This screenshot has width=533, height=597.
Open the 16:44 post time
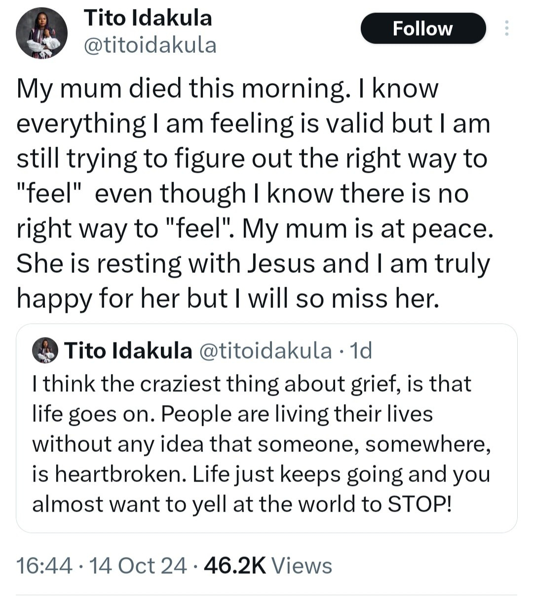pos(45,565)
